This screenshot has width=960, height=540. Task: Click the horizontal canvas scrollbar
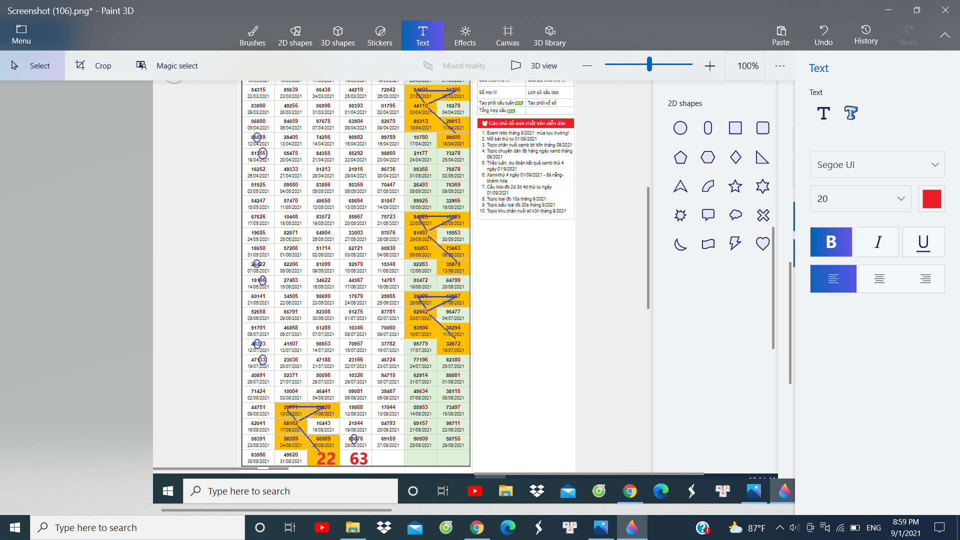pyautogui.click(x=276, y=510)
